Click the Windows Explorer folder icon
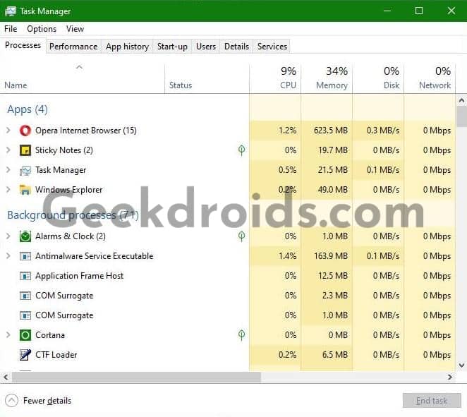Screen dimensions: 467x417 tap(25, 190)
